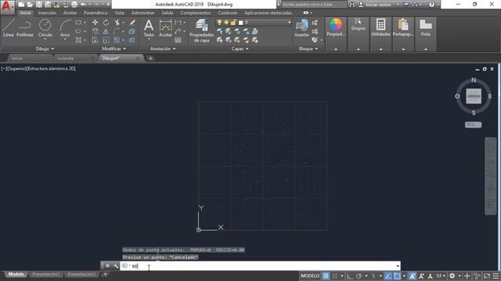The height and width of the screenshot is (281, 501).
Task: Toggle 2D object snap in status bar
Action: [397, 276]
